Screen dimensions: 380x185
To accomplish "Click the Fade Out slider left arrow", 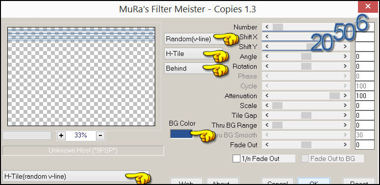I will click(267, 145).
